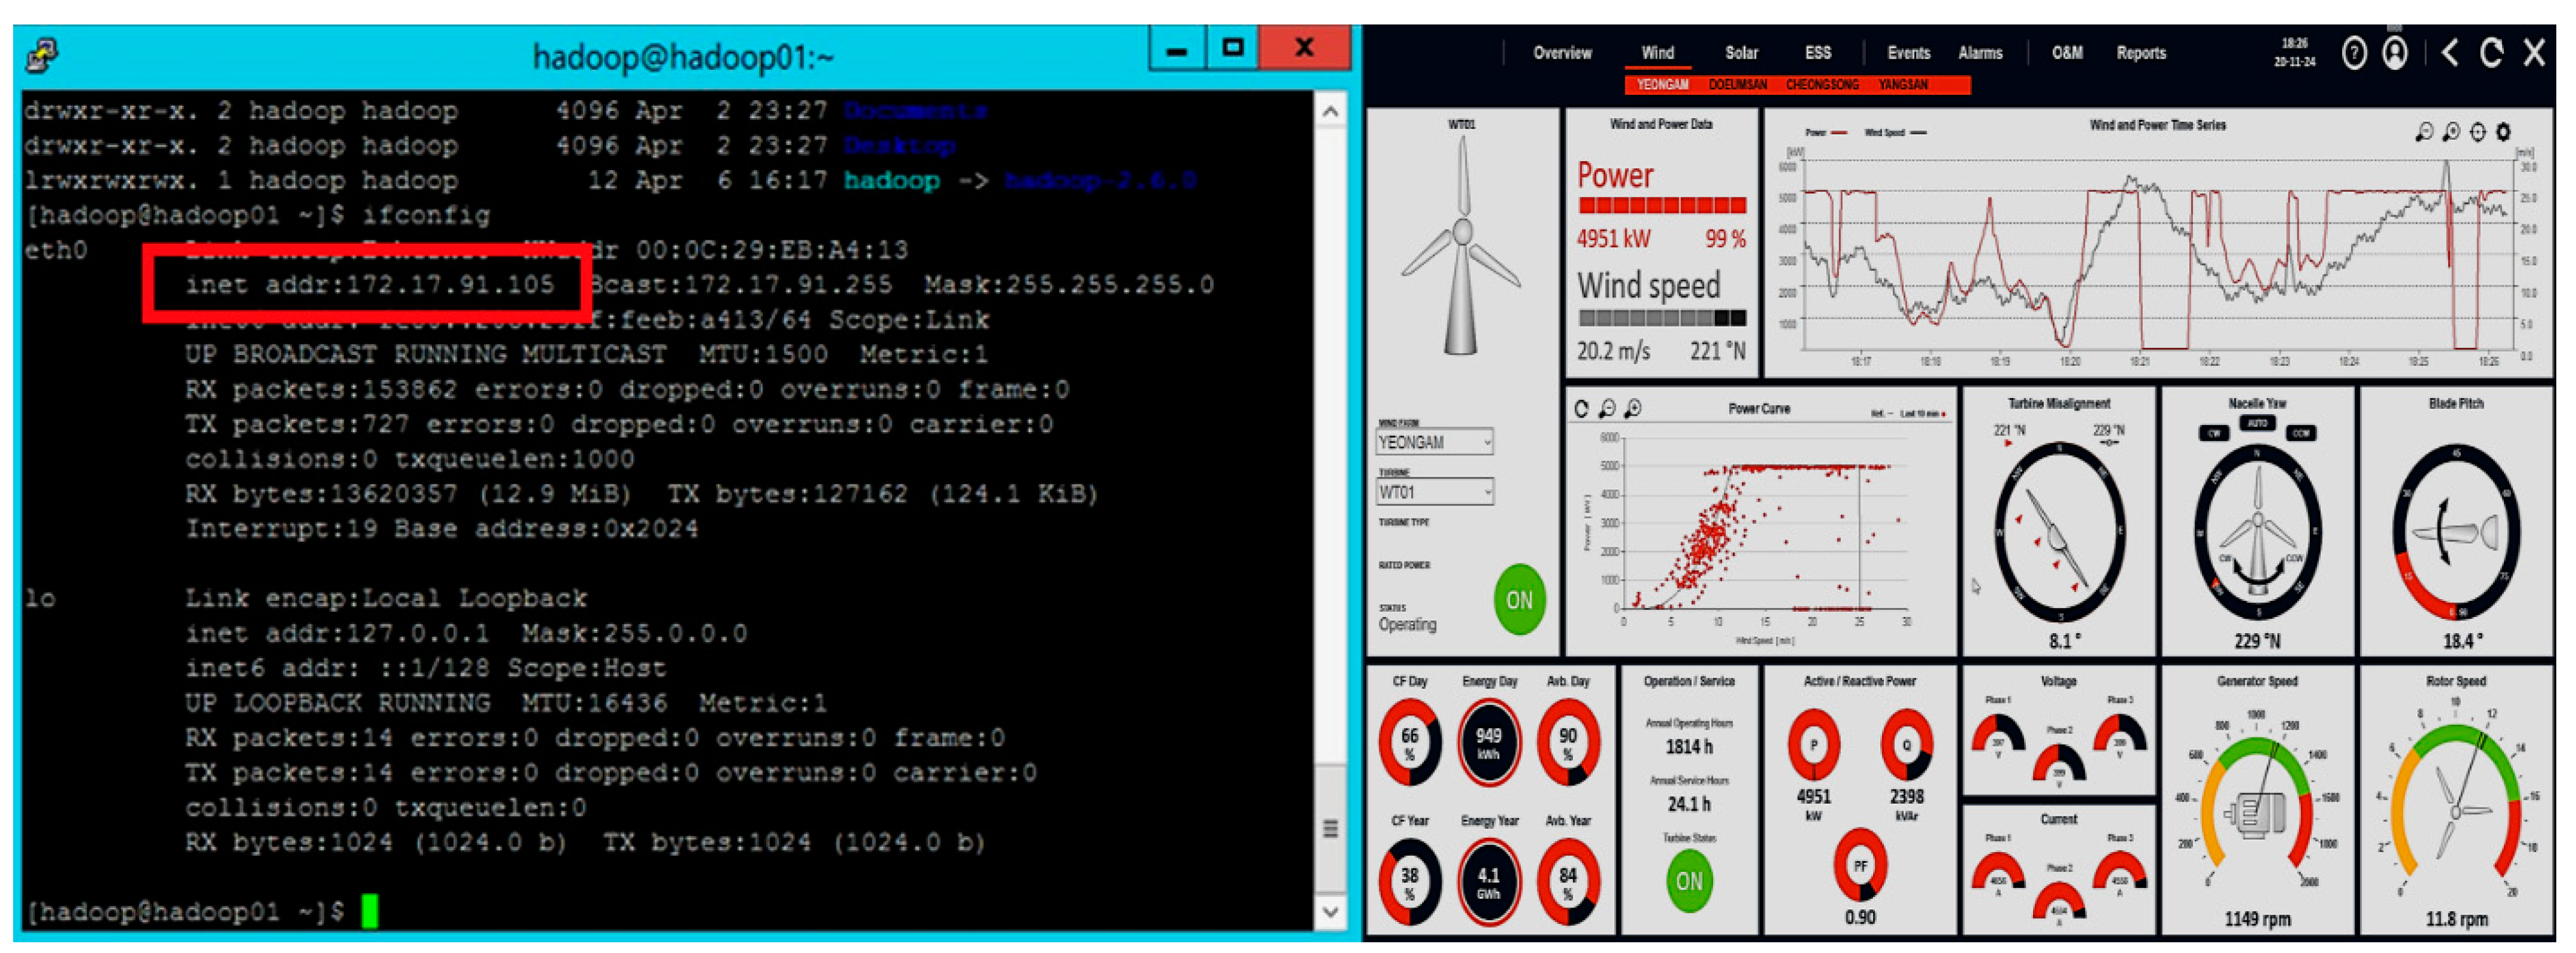The width and height of the screenshot is (2576, 953).
Task: Open the user profile icon
Action: 2395,53
